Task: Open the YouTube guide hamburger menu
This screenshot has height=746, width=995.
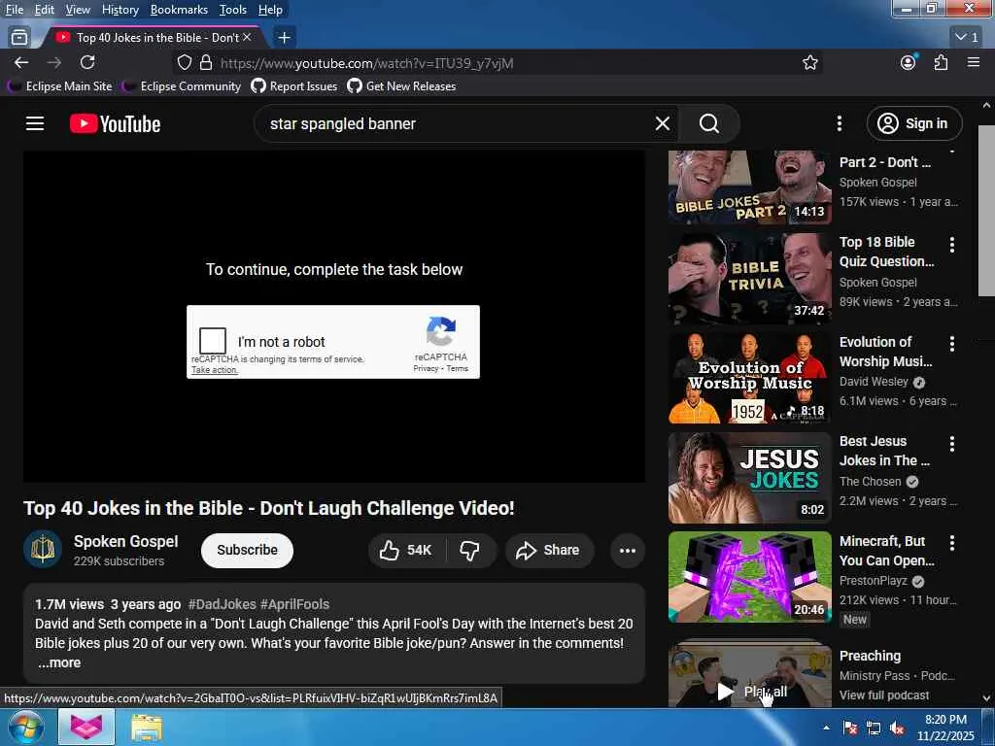Action: click(35, 123)
